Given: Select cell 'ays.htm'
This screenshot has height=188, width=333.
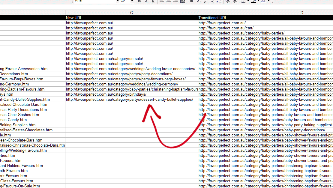Looking at the screenshot, I should [32, 94].
